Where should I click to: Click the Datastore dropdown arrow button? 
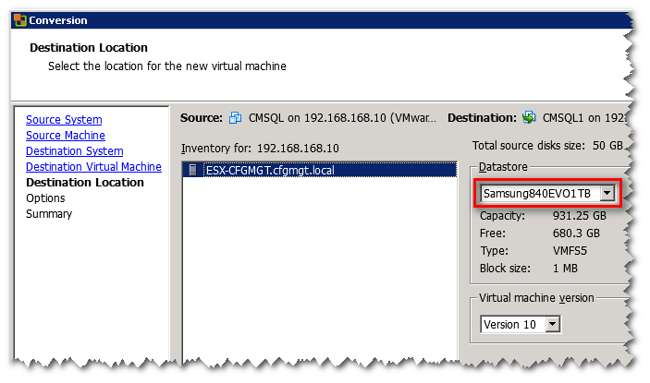tap(607, 193)
